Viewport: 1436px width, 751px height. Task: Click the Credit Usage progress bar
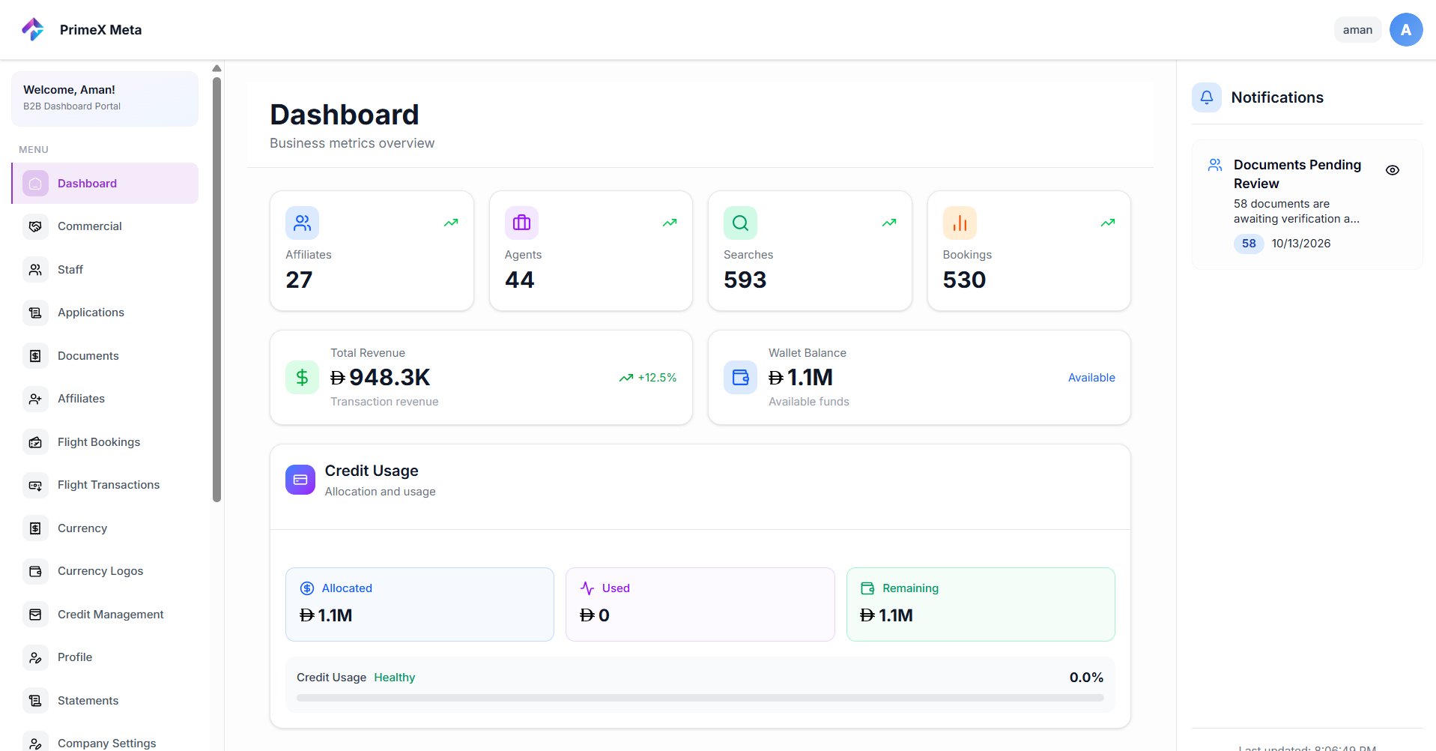(x=700, y=698)
